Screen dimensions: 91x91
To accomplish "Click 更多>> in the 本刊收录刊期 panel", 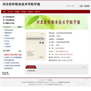I will pos(85,67).
